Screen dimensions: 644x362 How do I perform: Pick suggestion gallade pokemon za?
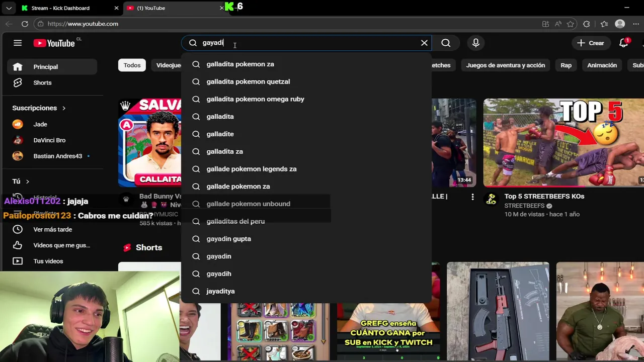tap(306, 186)
